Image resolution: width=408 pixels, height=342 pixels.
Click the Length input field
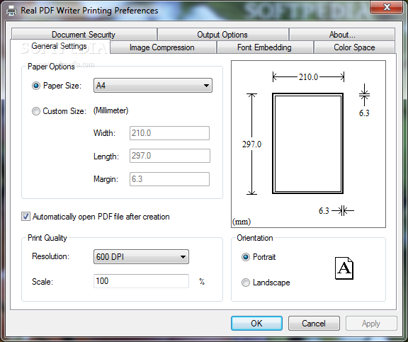point(170,156)
